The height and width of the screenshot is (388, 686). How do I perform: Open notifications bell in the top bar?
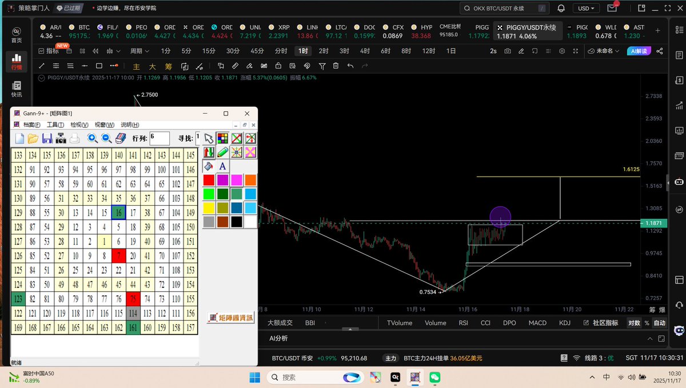[561, 8]
